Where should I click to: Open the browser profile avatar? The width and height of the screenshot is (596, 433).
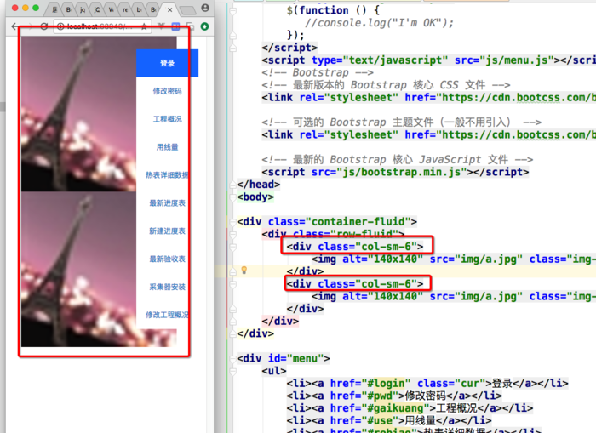coord(205,8)
